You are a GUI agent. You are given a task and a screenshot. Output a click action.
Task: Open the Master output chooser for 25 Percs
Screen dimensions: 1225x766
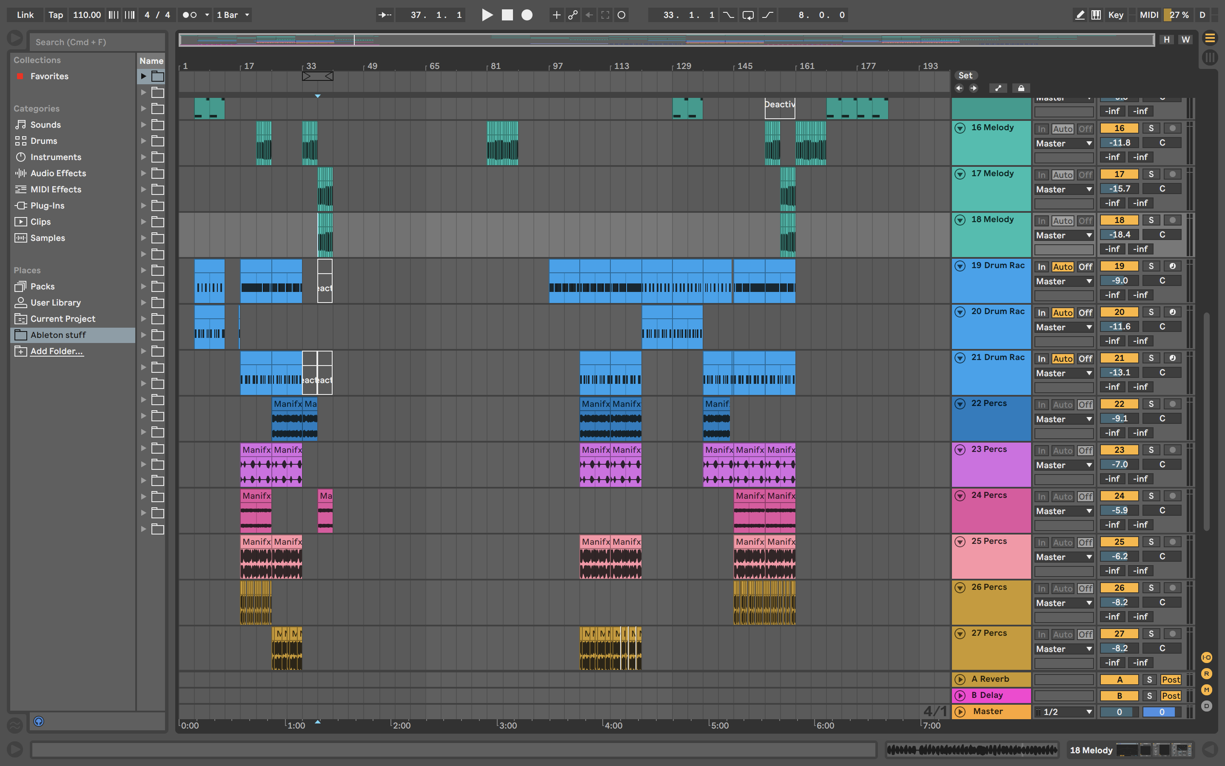pyautogui.click(x=1063, y=557)
